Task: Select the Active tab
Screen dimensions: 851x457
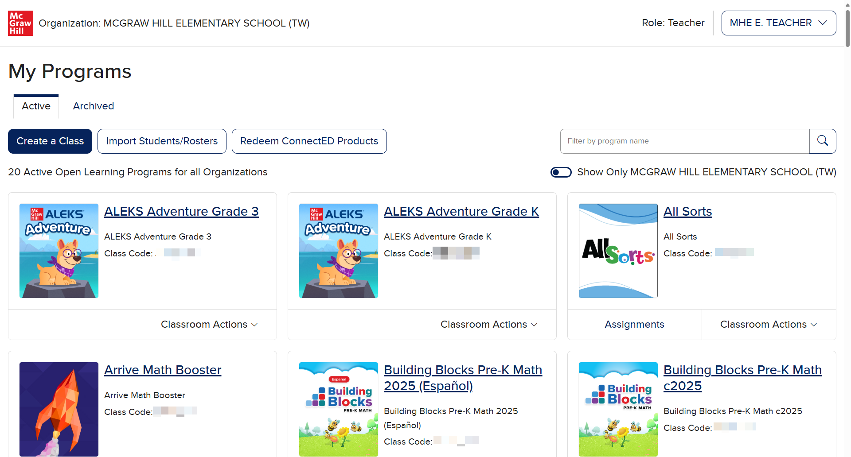Action: tap(36, 106)
